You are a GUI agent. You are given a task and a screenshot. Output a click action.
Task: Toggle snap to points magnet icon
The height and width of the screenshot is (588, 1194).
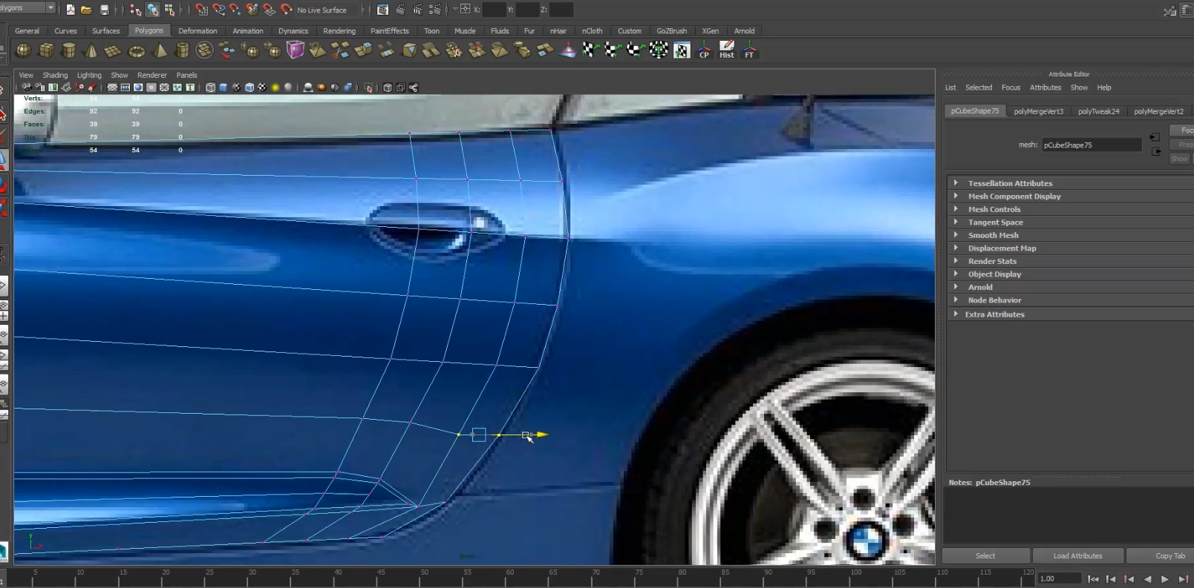[235, 10]
